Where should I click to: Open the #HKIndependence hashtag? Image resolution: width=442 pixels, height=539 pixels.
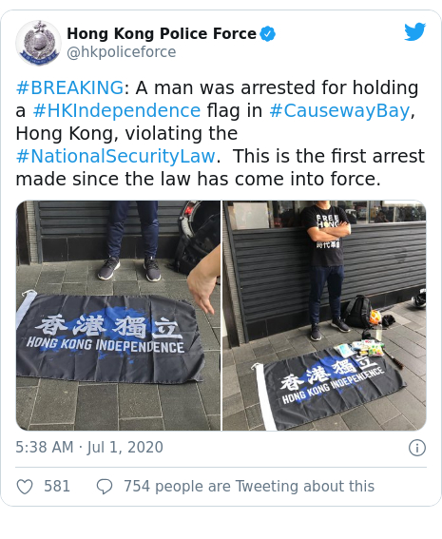coord(117,110)
